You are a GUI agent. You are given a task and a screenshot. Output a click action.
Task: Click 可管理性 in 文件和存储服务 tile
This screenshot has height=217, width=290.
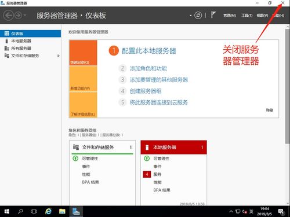click(x=90, y=159)
